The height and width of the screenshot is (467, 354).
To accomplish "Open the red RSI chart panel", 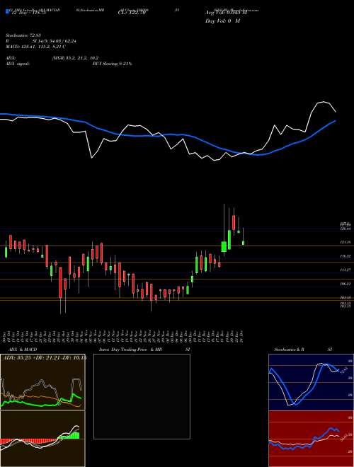I will pos(311,439).
